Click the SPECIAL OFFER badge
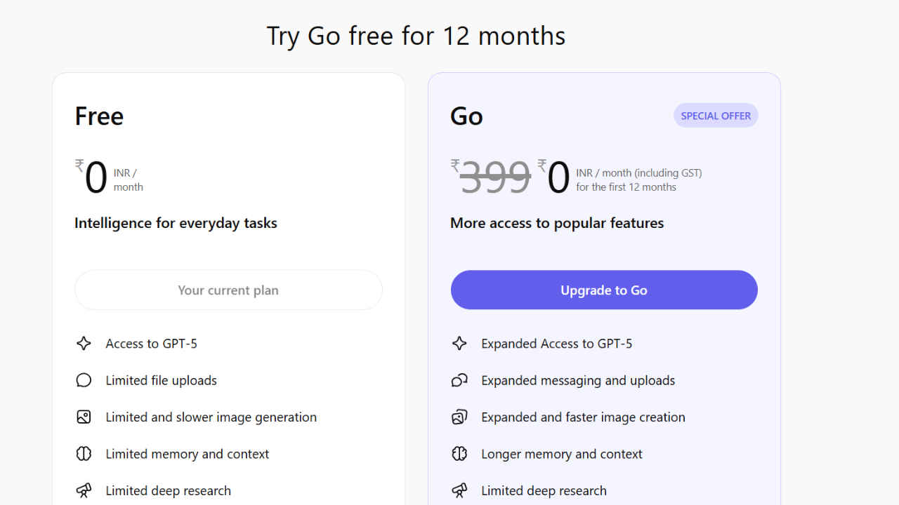This screenshot has height=505, width=899. pos(716,115)
